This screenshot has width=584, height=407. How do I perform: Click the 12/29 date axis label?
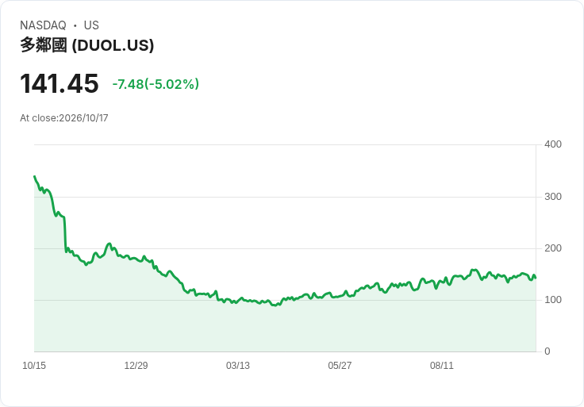tap(136, 365)
